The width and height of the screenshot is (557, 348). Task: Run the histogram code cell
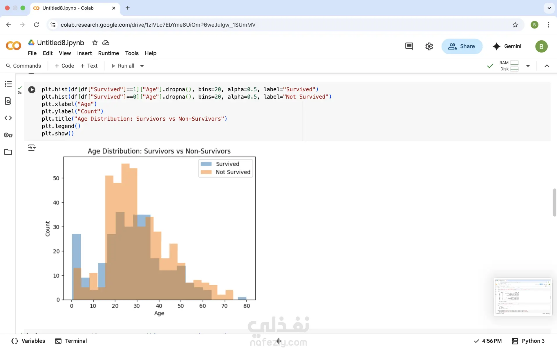[32, 90]
